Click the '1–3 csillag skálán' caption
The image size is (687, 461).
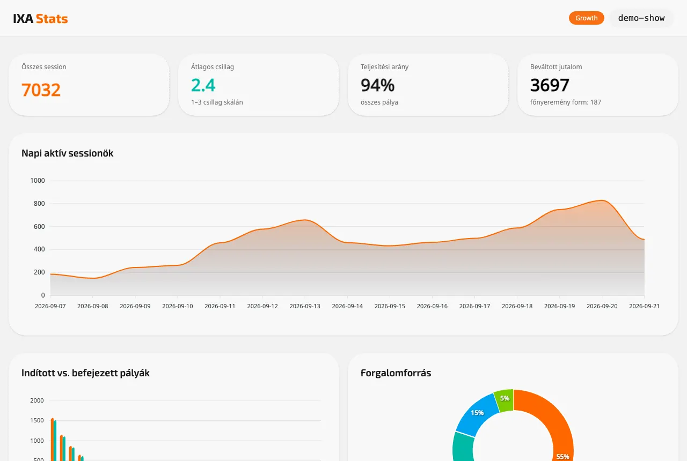(217, 102)
